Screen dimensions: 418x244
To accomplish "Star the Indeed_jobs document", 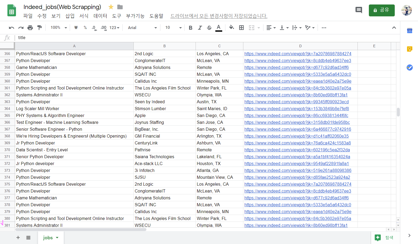I will [x=111, y=7].
